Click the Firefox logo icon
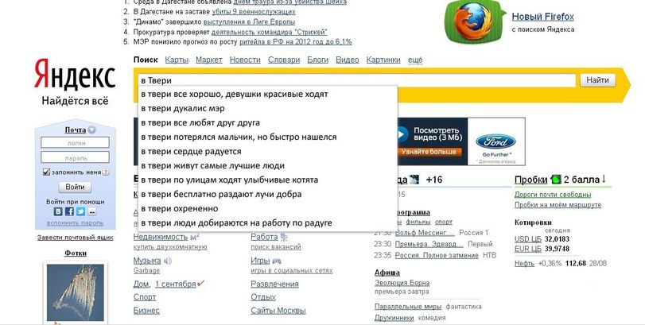Screen dimensions: 645x325 [x=475, y=21]
